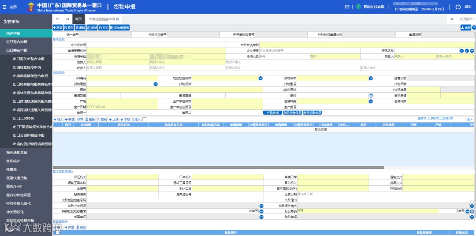Tick the header checkbox in container table

(x=57, y=232)
